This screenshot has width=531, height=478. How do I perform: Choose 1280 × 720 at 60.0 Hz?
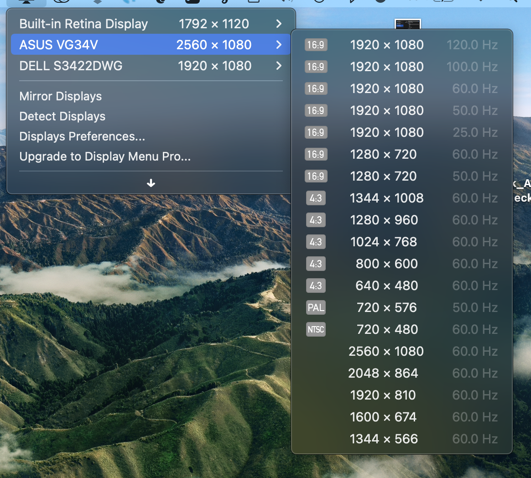[402, 154]
